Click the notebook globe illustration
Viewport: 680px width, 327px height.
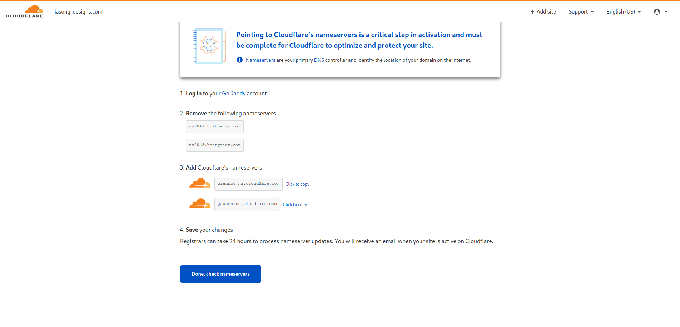click(209, 46)
